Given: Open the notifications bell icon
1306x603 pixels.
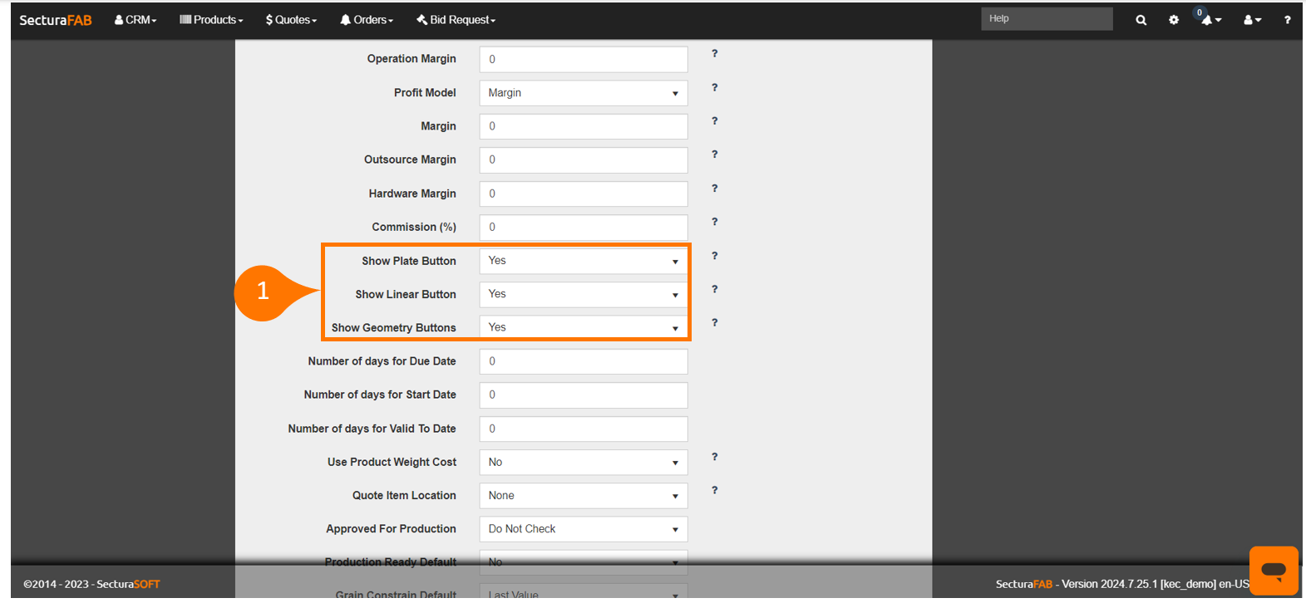Looking at the screenshot, I should click(x=1209, y=20).
